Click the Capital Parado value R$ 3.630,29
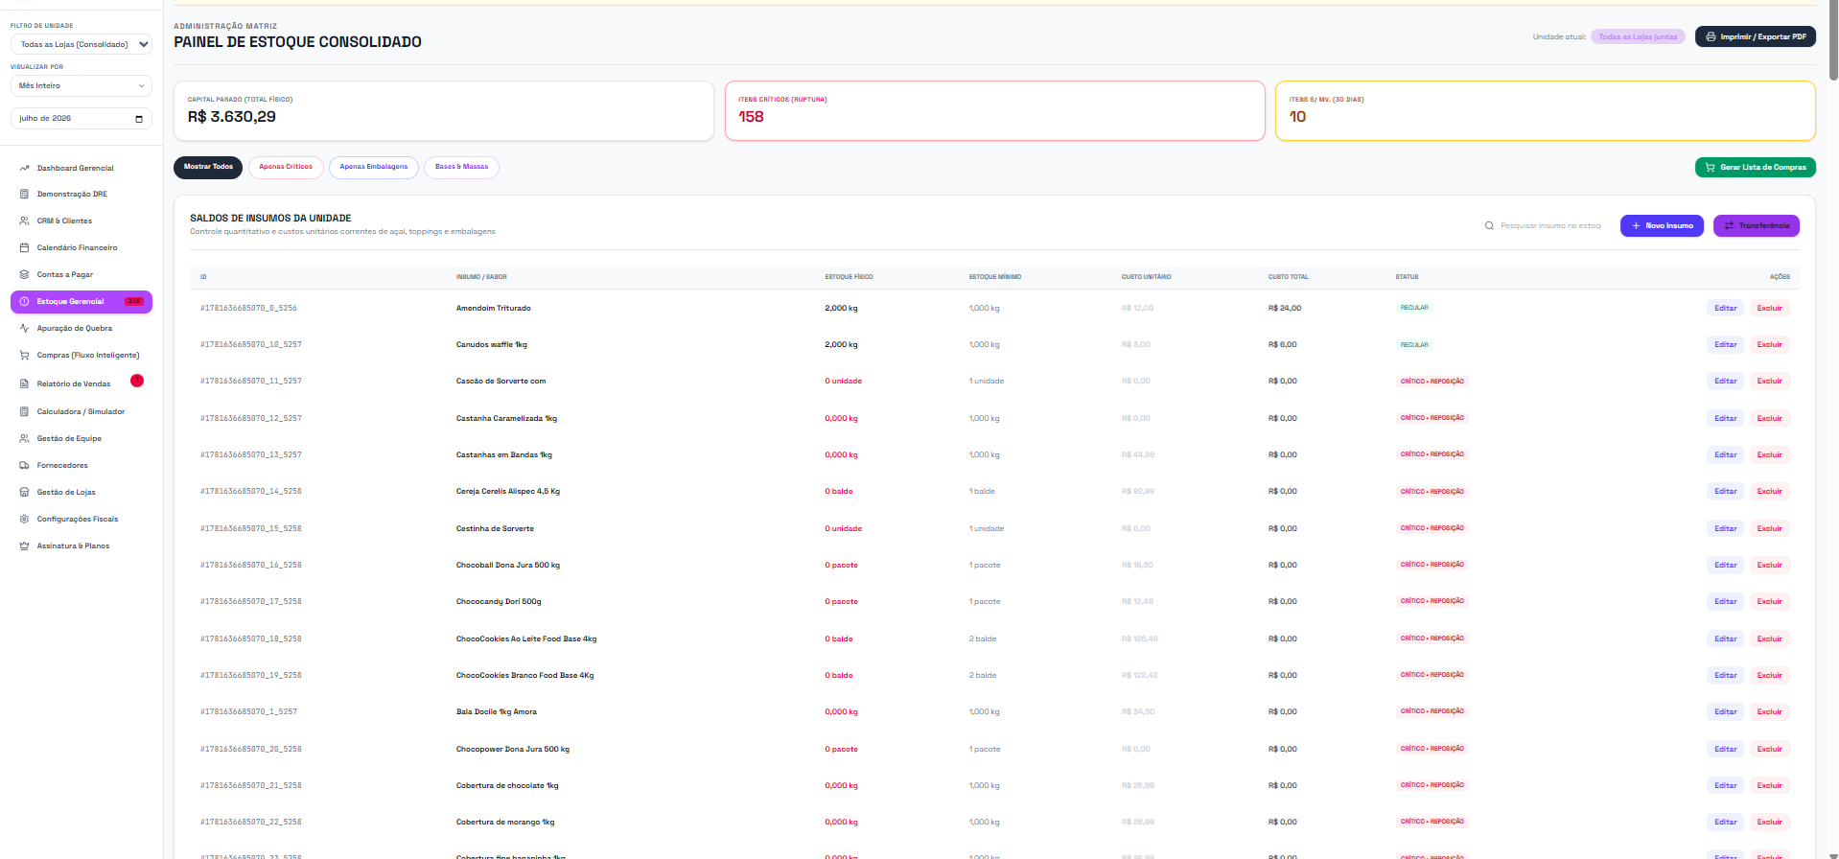This screenshot has height=859, width=1839. [232, 117]
